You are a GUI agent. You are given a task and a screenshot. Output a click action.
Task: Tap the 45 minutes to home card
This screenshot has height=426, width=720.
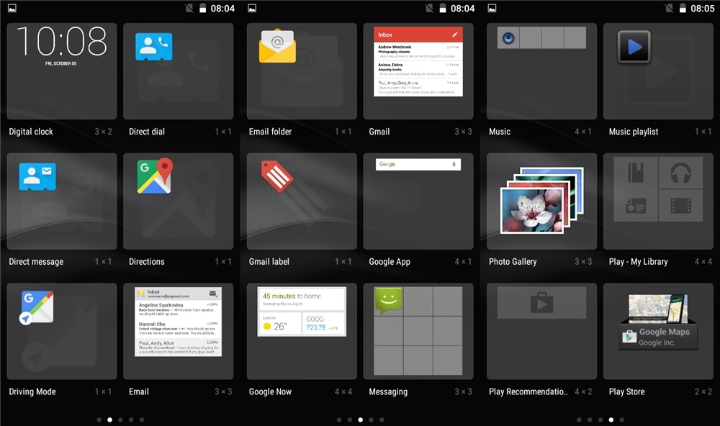coord(302,299)
